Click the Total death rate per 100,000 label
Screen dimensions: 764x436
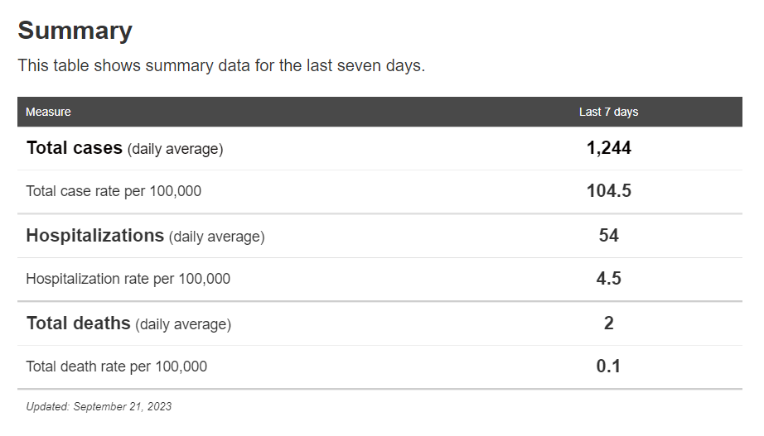(x=117, y=367)
